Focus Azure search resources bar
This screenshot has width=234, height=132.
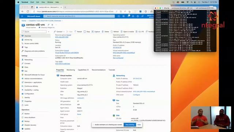[x=79, y=16]
